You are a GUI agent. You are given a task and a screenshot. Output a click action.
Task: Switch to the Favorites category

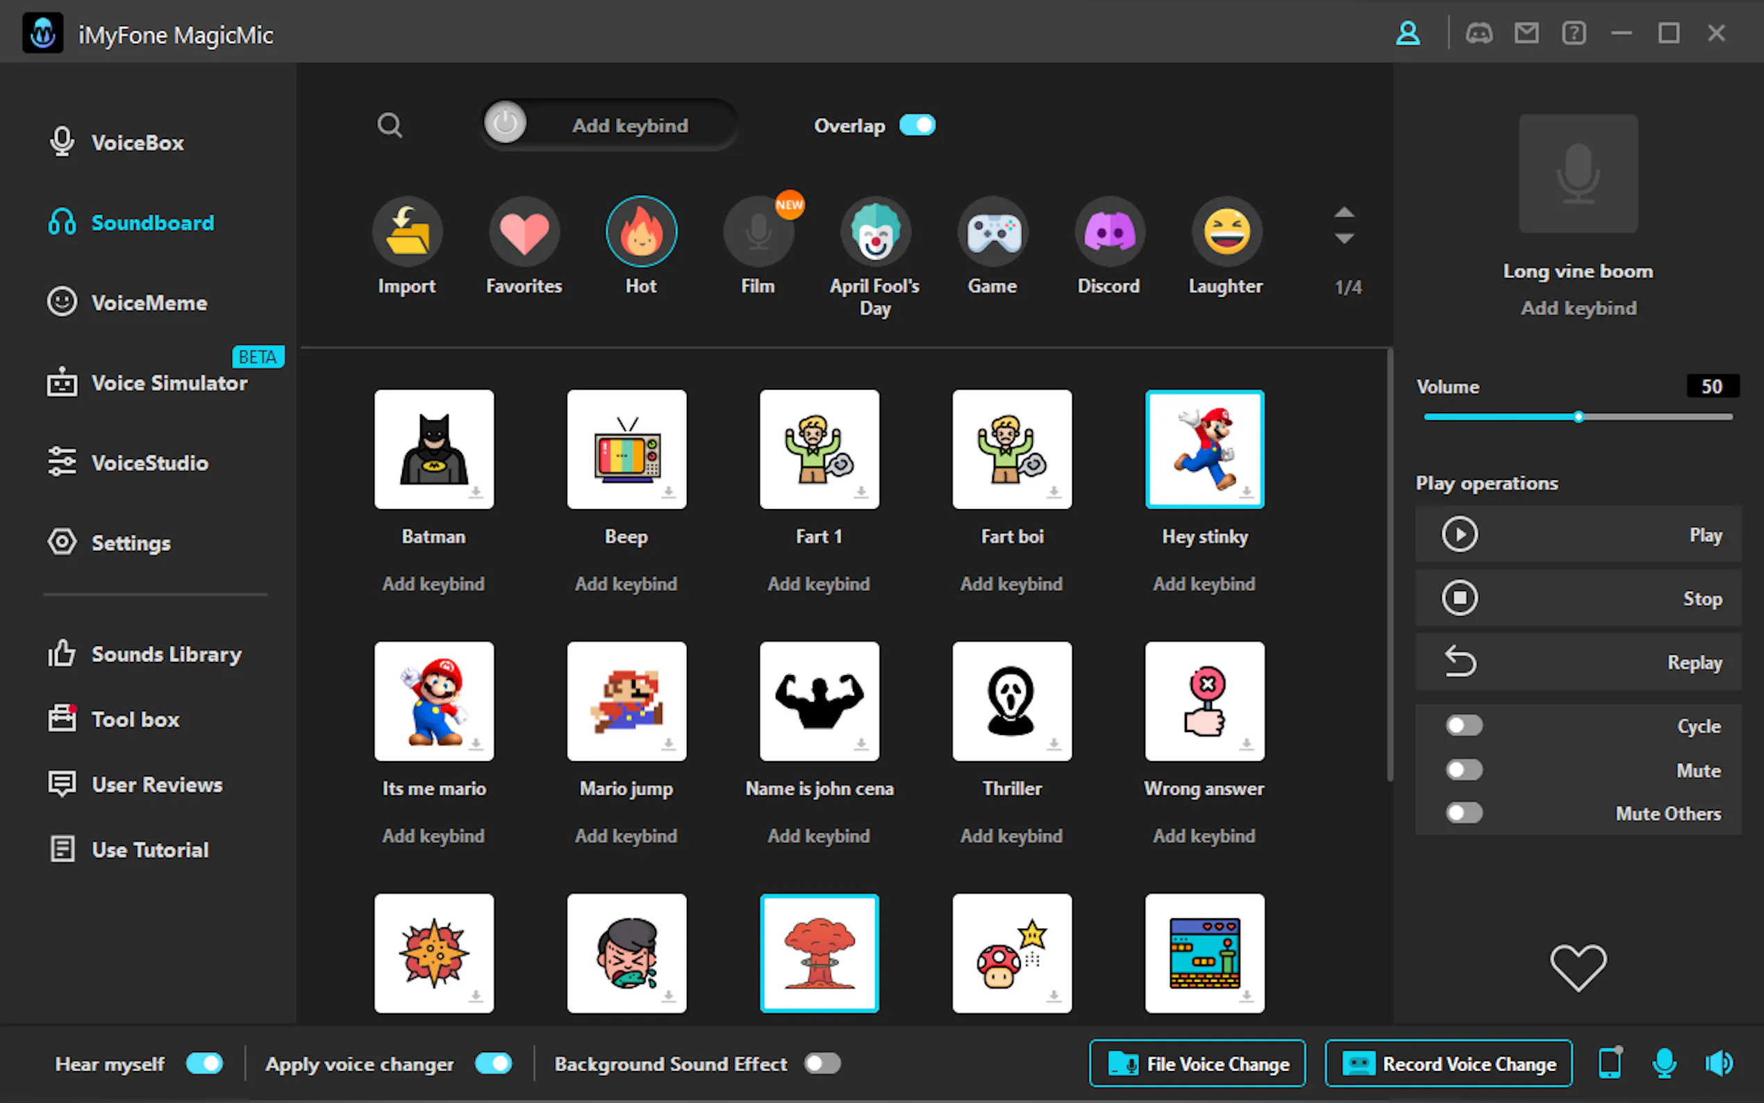pyautogui.click(x=524, y=231)
